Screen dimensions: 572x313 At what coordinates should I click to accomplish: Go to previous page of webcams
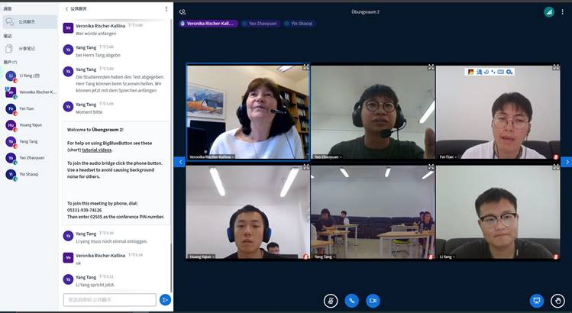pos(180,162)
